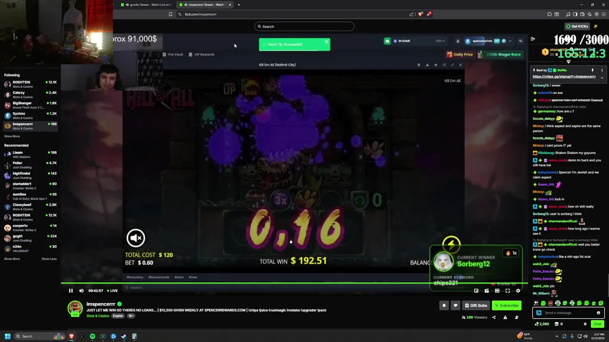The height and width of the screenshot is (342, 609).
Task: Open the Windows Start menu
Action: pyautogui.click(x=8, y=336)
